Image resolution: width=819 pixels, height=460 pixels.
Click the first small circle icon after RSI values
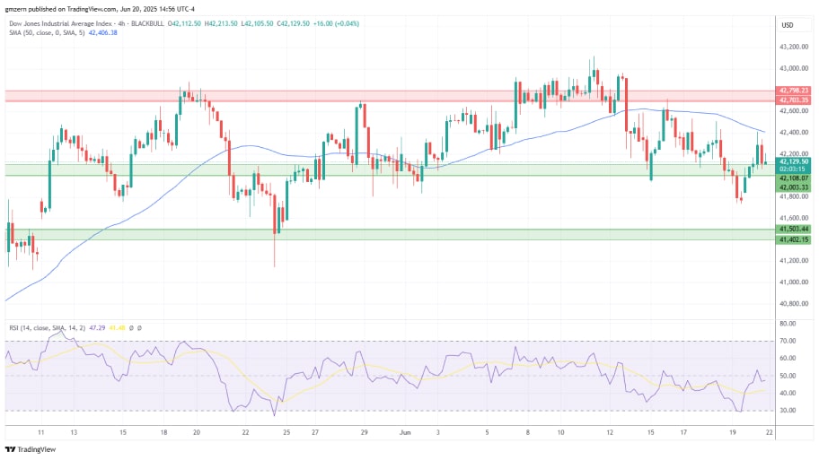pos(131,329)
